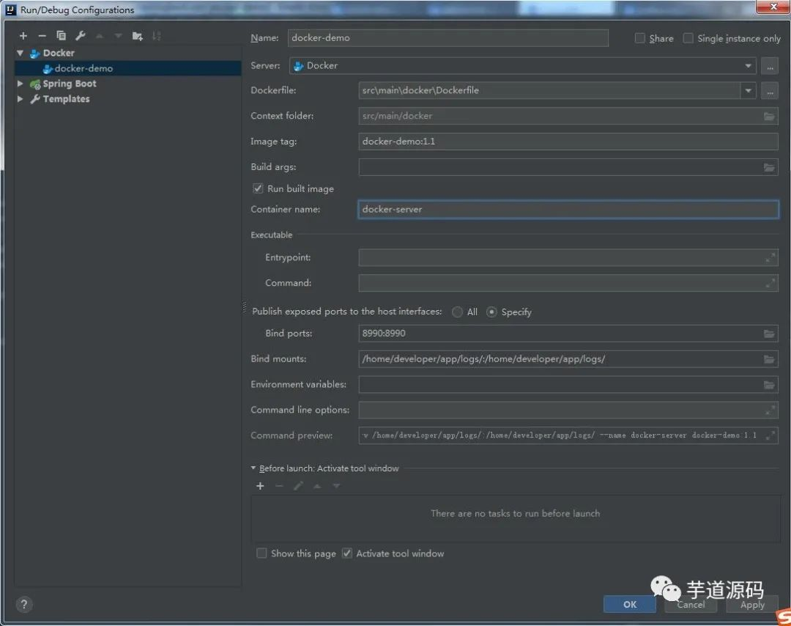Move before launch task up
The width and height of the screenshot is (791, 626).
[317, 486]
